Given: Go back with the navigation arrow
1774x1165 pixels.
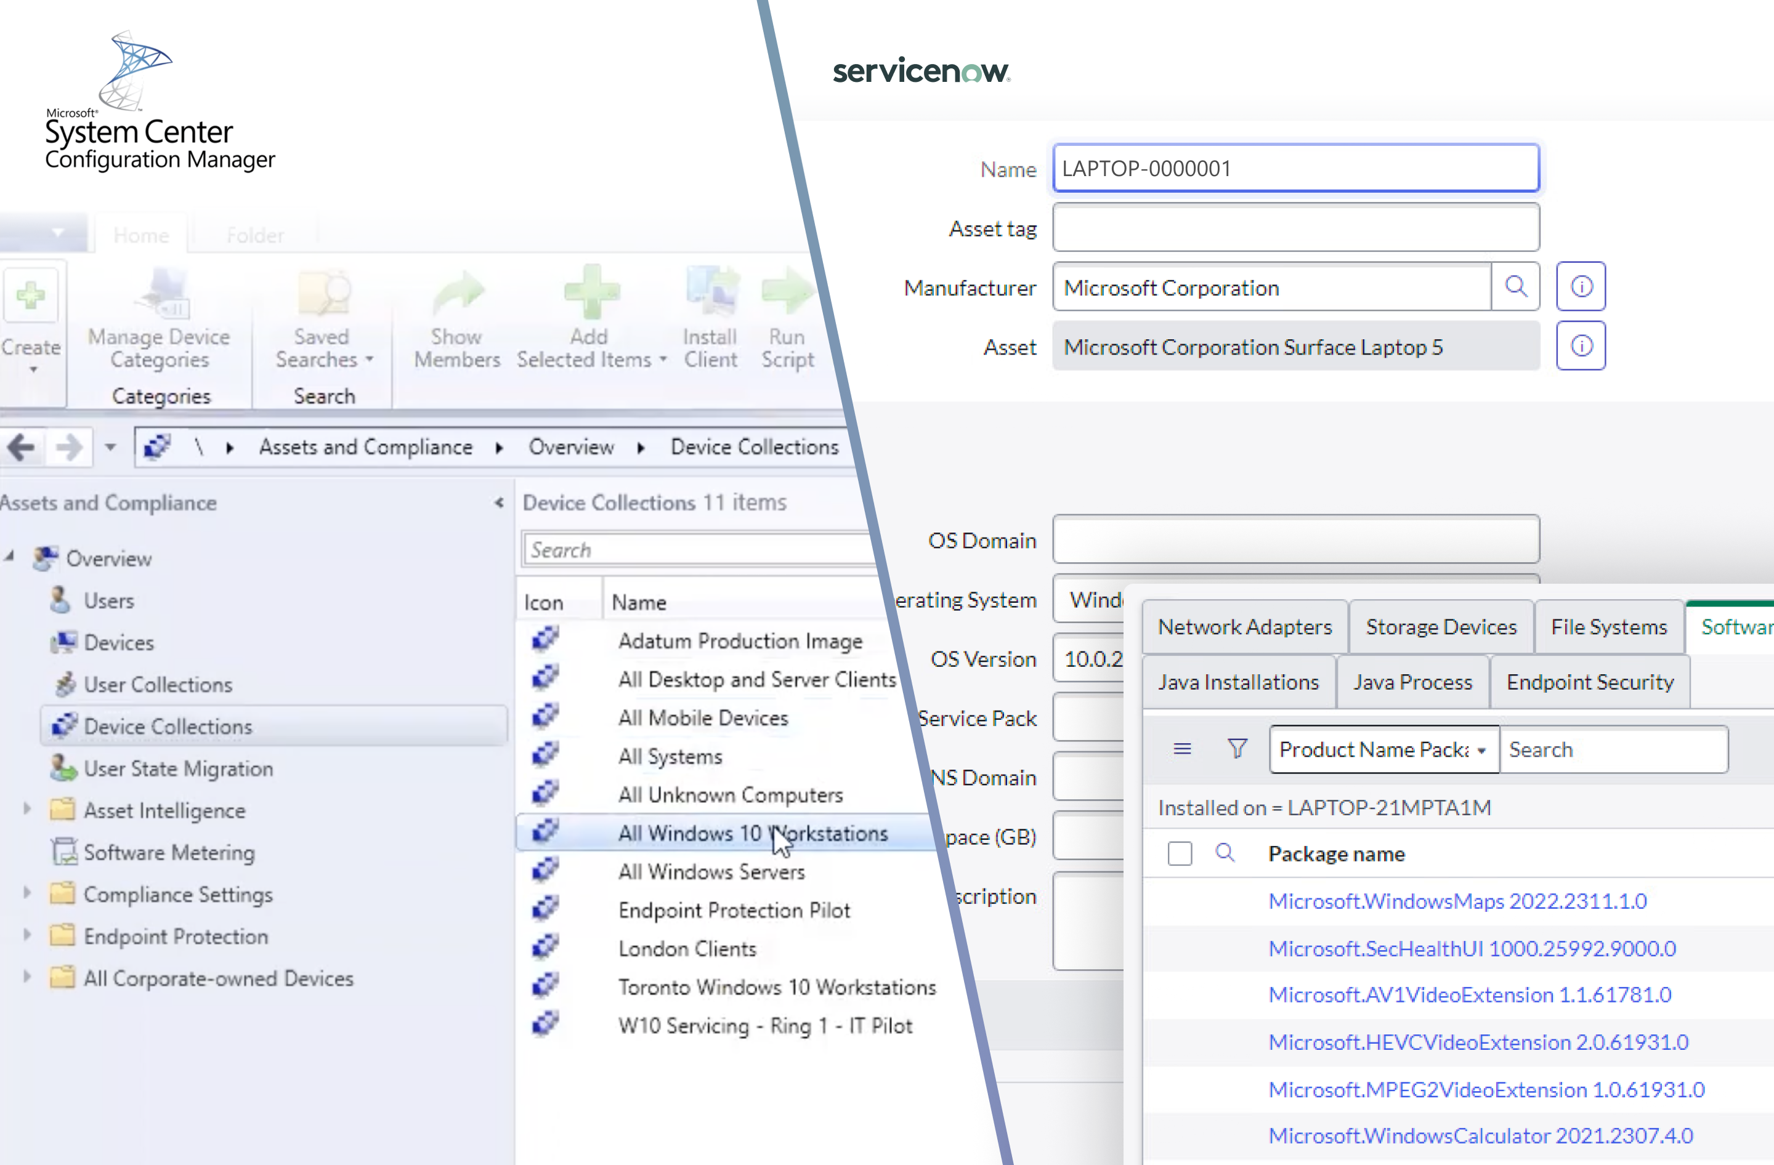Looking at the screenshot, I should [x=22, y=448].
